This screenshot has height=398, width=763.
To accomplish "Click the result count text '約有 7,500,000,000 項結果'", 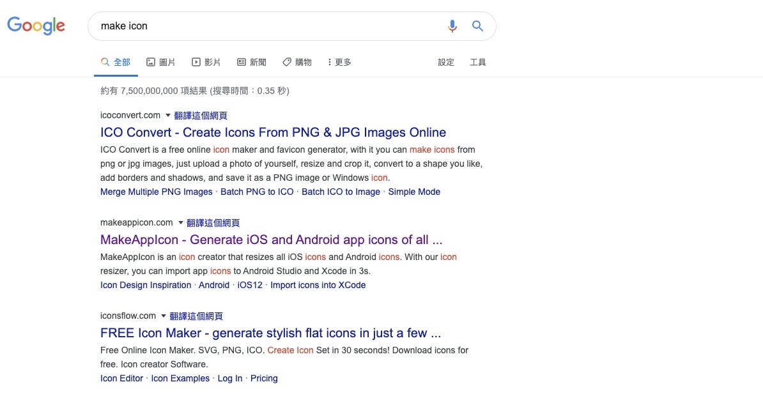I will 154,91.
